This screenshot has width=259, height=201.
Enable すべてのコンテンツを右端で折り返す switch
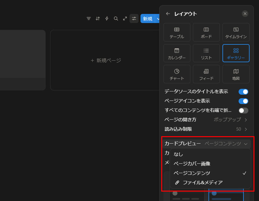pos(243,111)
